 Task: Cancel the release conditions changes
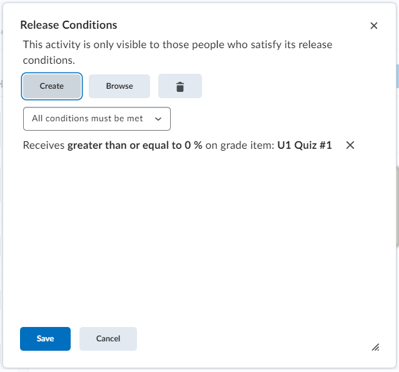(x=108, y=339)
